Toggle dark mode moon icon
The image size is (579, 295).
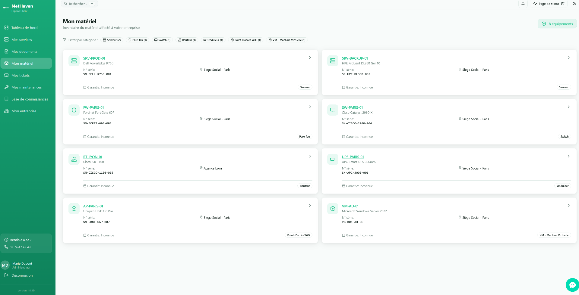click(574, 4)
